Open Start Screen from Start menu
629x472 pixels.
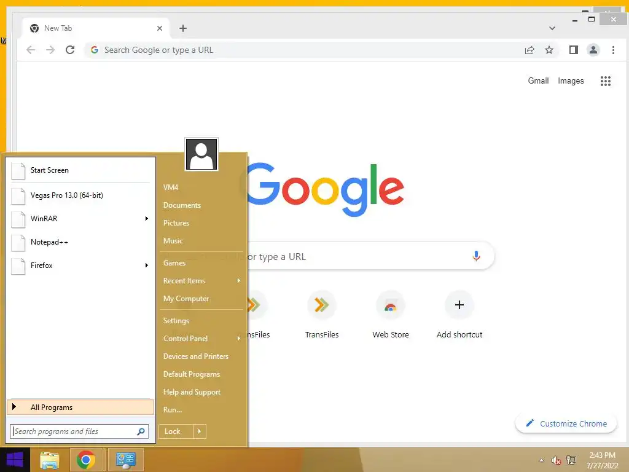point(80,171)
